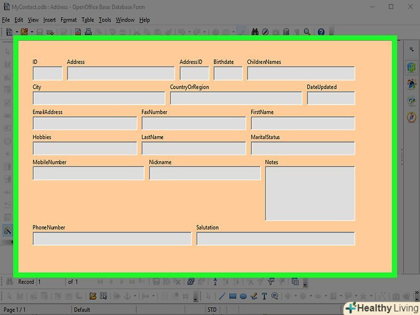Click the Form-Based Filters funnel icon

click(271, 282)
